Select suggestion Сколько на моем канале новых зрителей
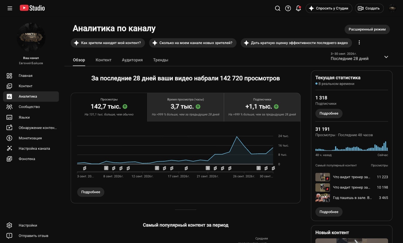This screenshot has width=403, height=243. tap(193, 43)
